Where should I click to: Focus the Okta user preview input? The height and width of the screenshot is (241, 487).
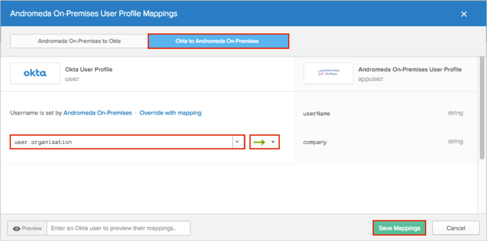point(118,228)
